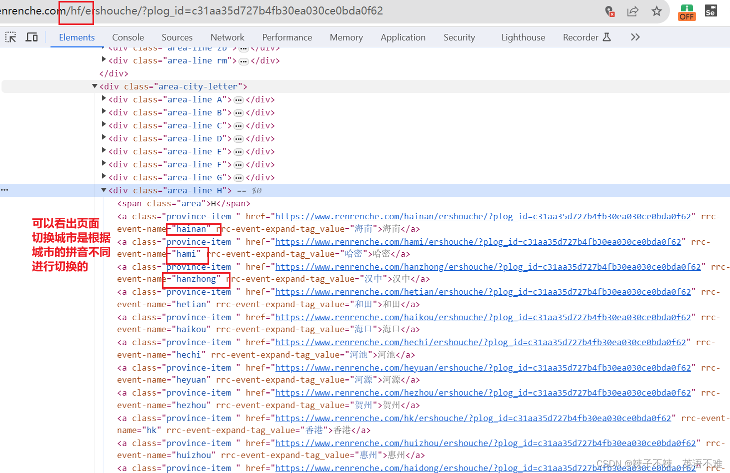Image resolution: width=730 pixels, height=473 pixels.
Task: Open the Application tab
Action: [x=403, y=37]
